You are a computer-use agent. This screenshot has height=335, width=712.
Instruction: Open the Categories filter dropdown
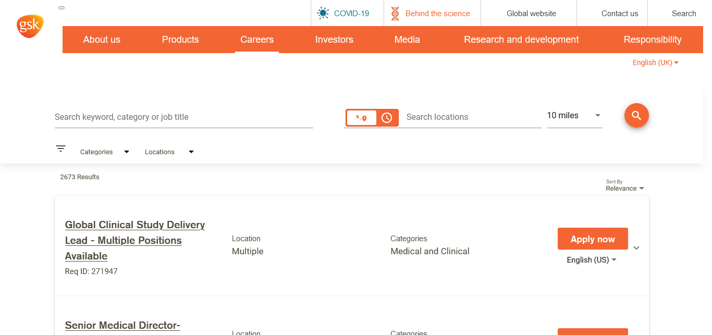(104, 152)
